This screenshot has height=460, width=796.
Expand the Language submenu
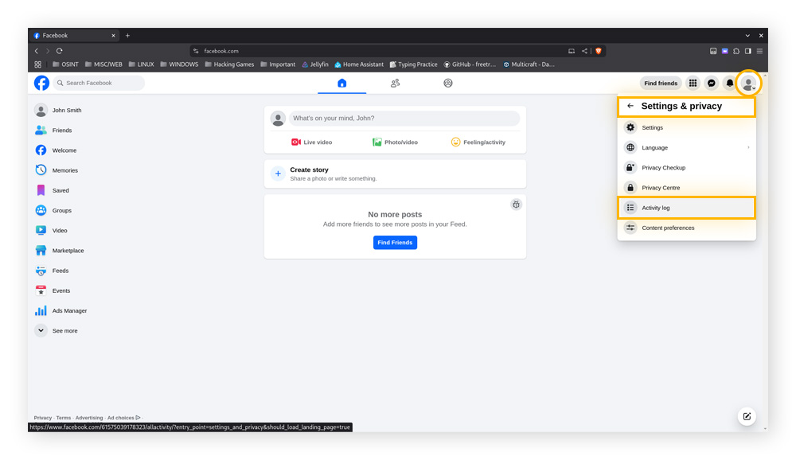(x=686, y=148)
